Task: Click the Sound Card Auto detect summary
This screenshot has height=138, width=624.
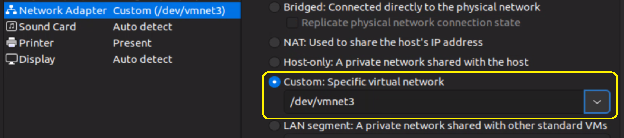Action: coord(143,27)
